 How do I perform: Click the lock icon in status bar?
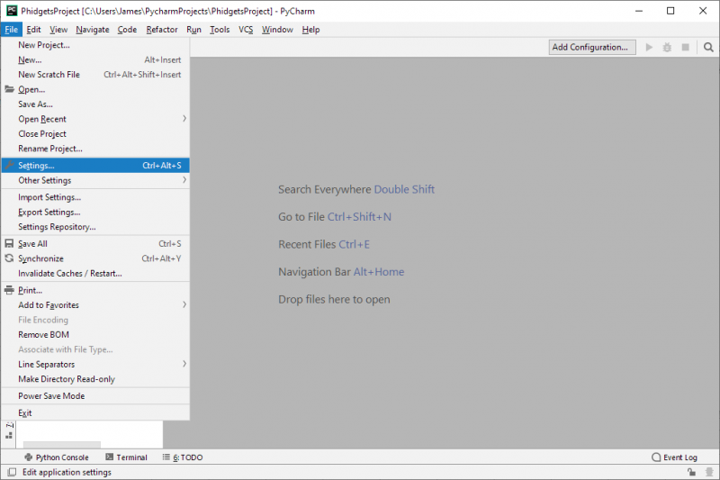691,472
